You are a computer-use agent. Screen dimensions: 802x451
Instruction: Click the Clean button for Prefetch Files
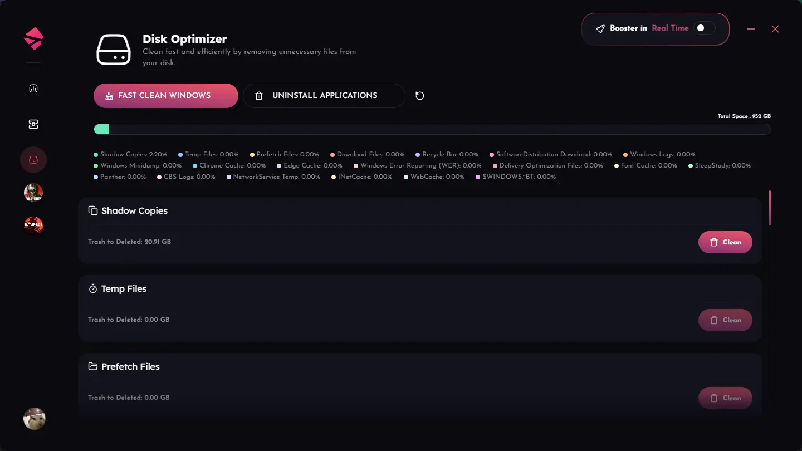coord(725,398)
